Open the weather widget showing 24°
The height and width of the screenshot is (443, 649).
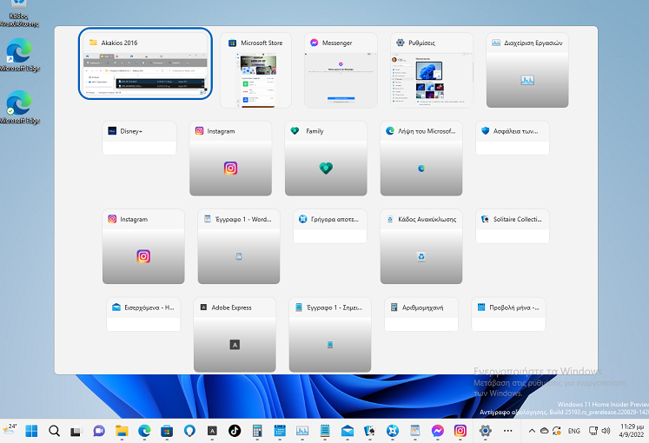point(9,429)
